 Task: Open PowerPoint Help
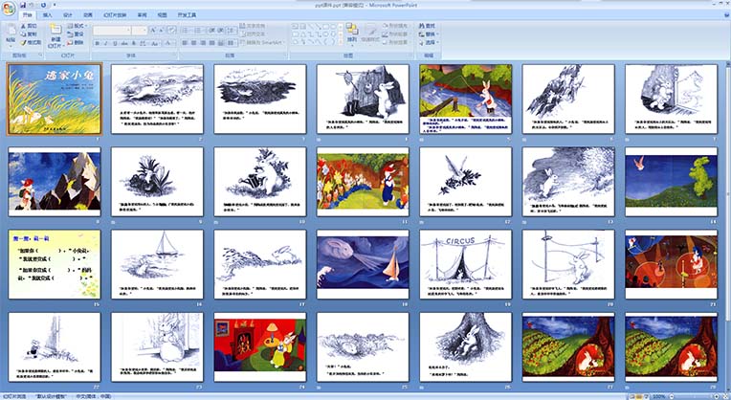point(725,15)
